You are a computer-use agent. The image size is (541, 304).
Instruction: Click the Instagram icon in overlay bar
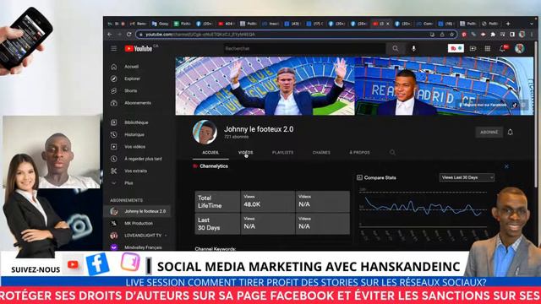pos(130,262)
